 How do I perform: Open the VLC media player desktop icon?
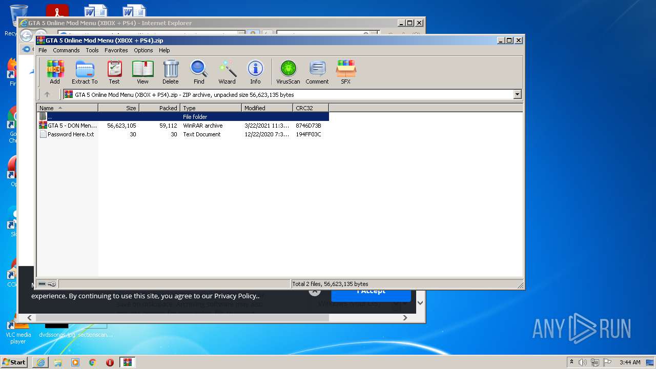coord(18,331)
